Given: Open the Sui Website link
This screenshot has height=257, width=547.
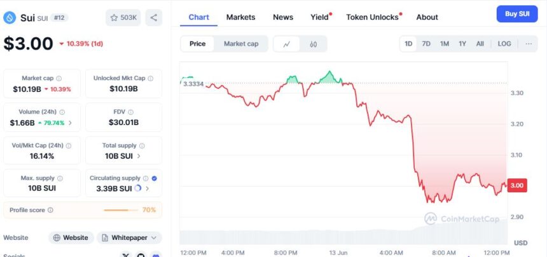Looking at the screenshot, I should point(71,237).
